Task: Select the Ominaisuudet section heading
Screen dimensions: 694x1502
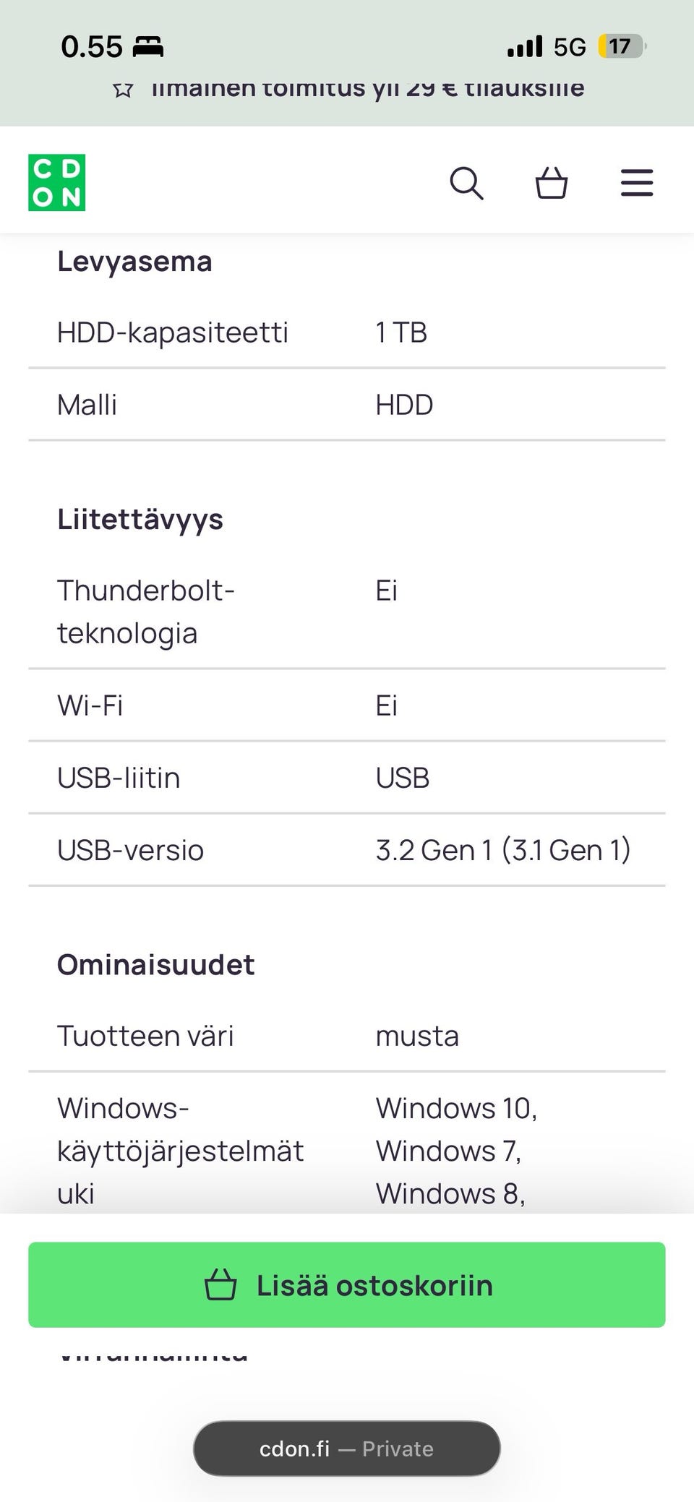Action: (156, 965)
